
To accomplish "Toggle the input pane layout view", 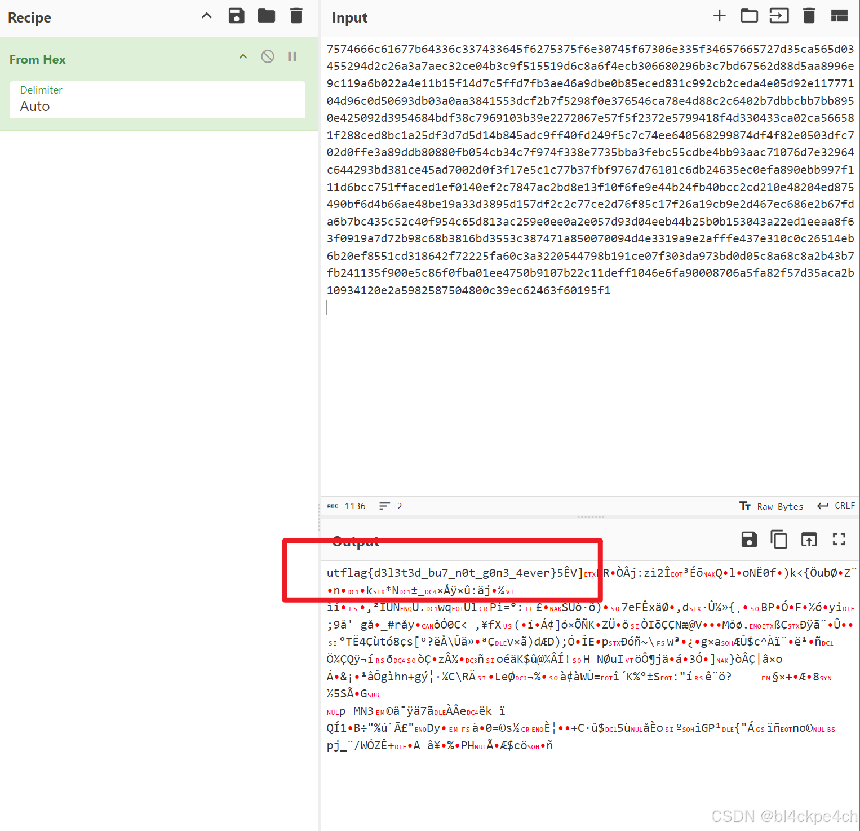I will [x=839, y=15].
